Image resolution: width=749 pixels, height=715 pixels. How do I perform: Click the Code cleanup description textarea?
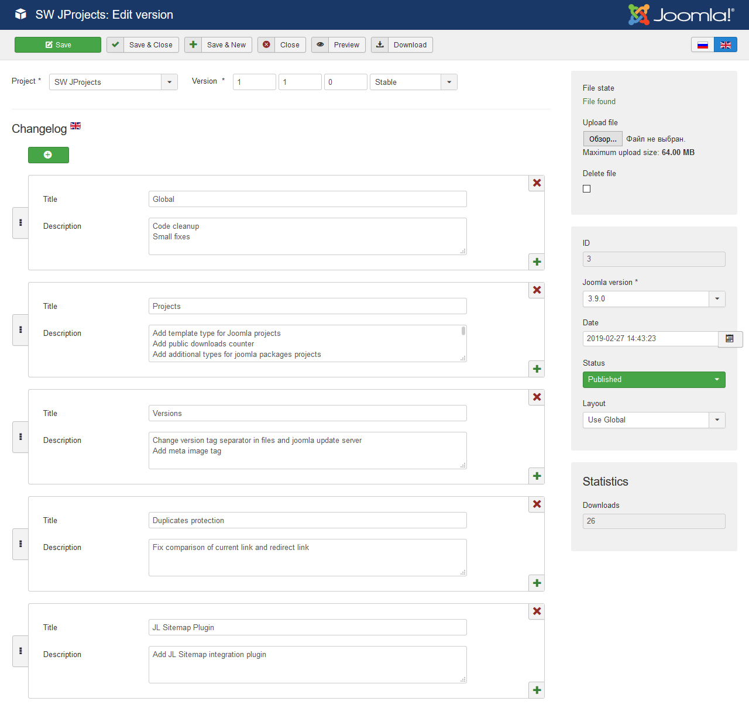pyautogui.click(x=308, y=236)
